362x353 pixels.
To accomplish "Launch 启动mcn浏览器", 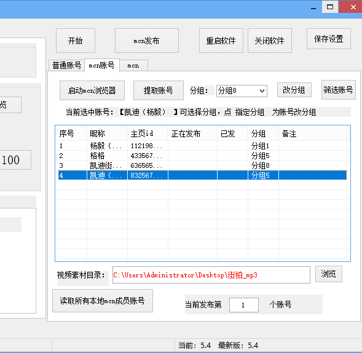I will pos(92,90).
